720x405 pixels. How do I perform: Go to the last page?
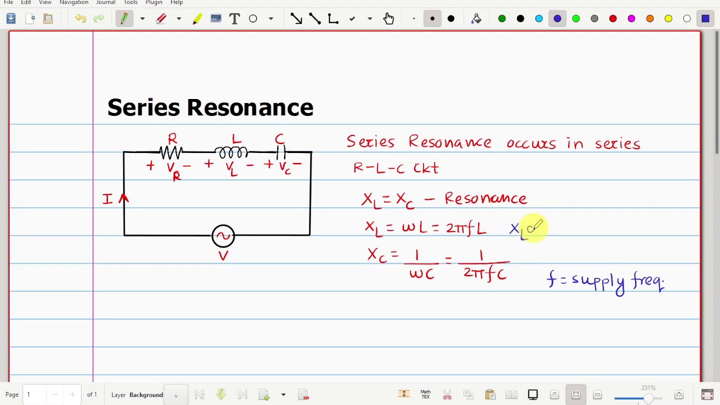pos(242,395)
